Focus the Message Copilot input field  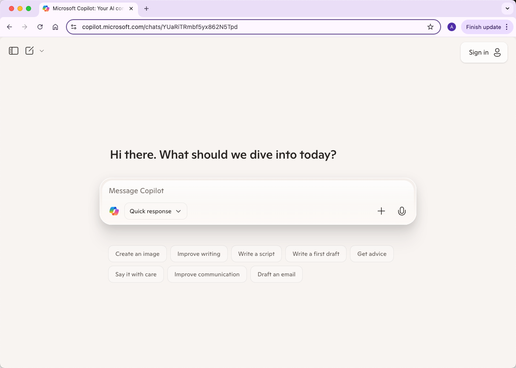click(258, 191)
